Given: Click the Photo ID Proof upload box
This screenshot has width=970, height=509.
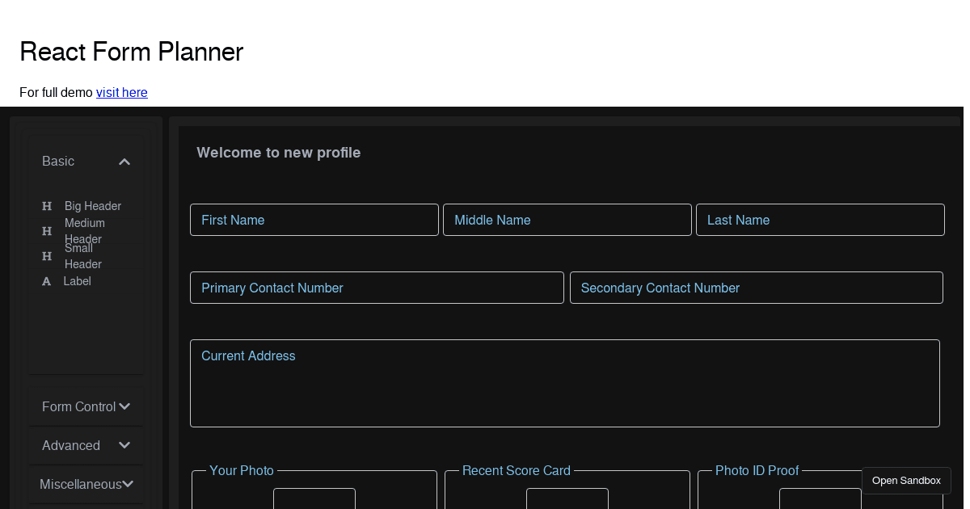Looking at the screenshot, I should coord(820,499).
